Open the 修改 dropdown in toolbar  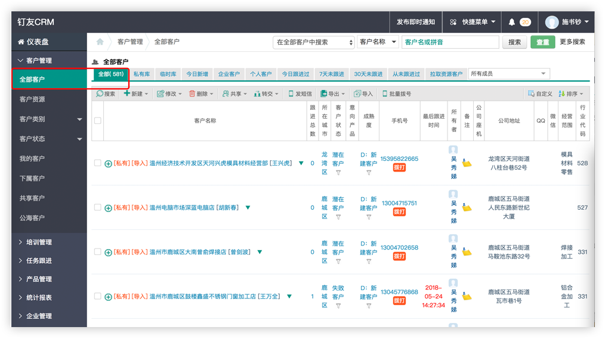click(169, 94)
